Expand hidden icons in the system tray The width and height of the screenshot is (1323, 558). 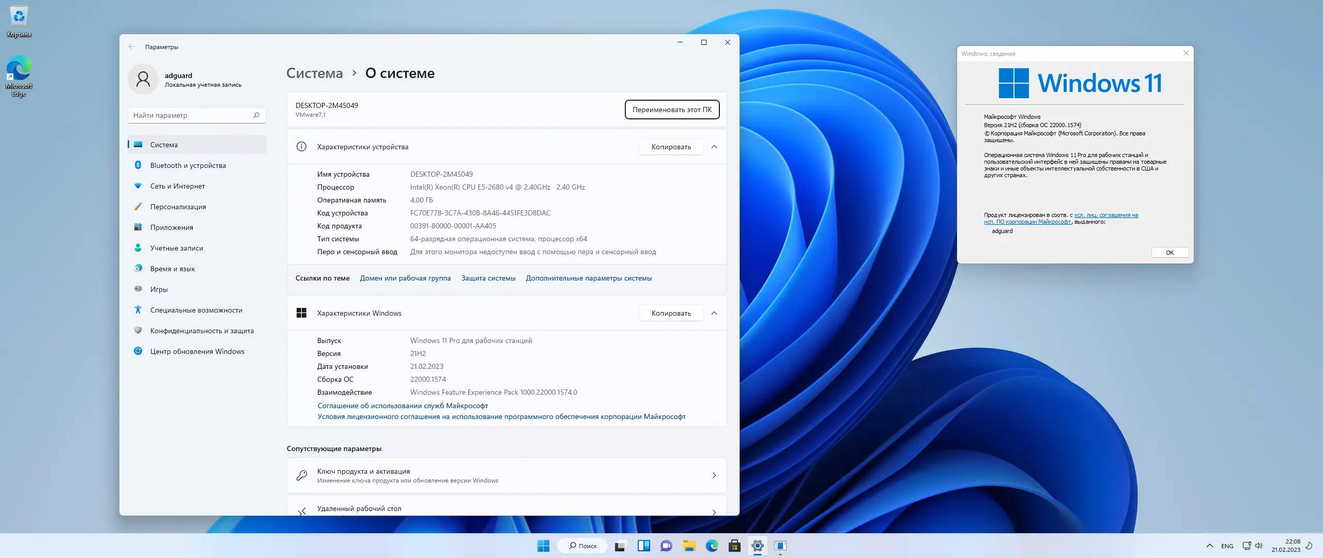click(1209, 545)
